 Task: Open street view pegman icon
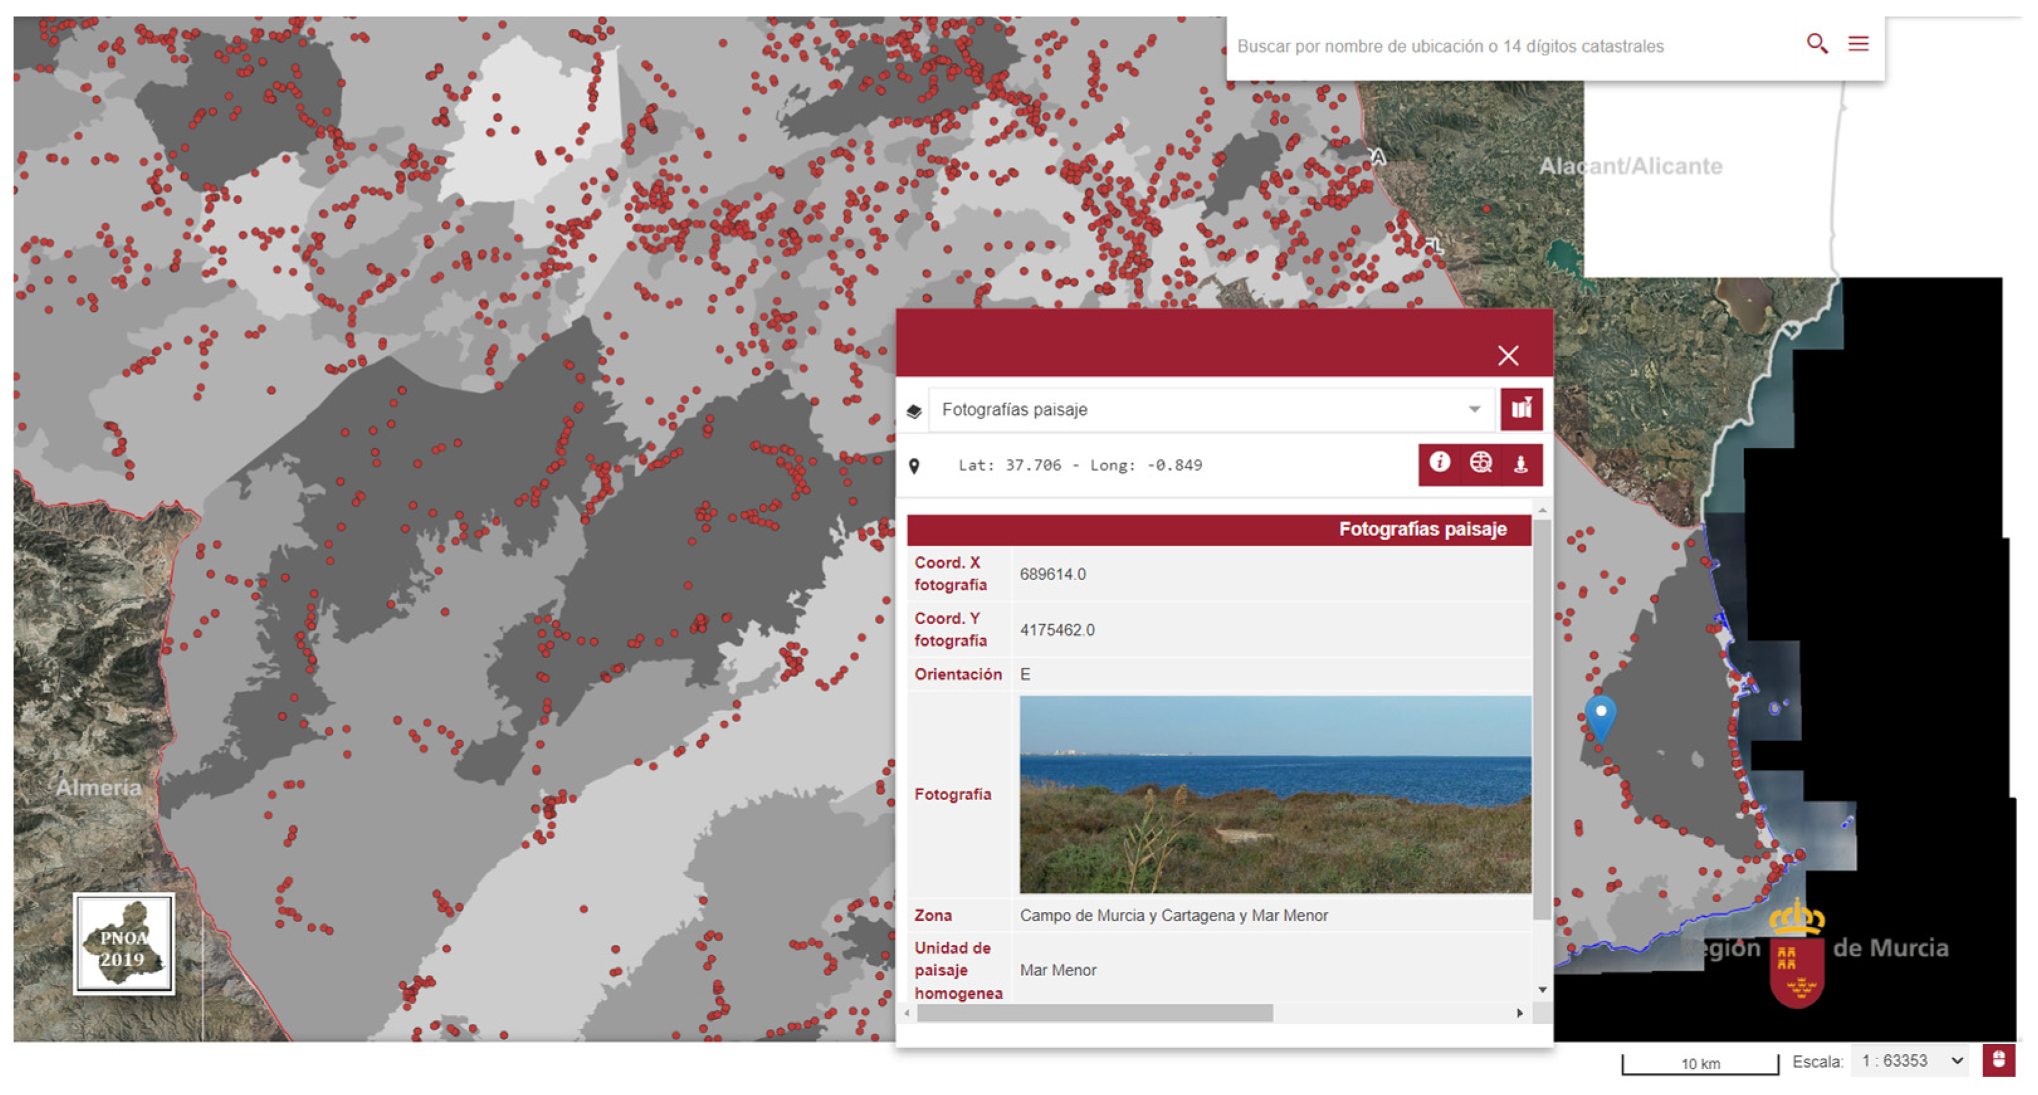[x=1520, y=464]
